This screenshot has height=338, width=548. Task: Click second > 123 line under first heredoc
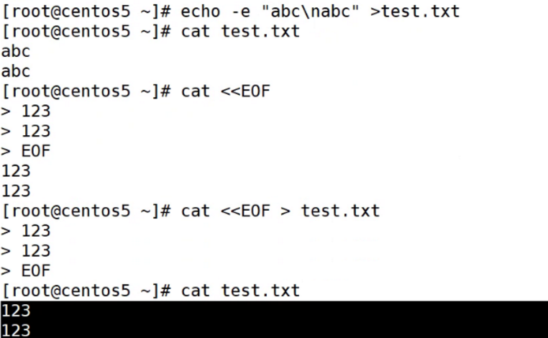click(x=26, y=131)
